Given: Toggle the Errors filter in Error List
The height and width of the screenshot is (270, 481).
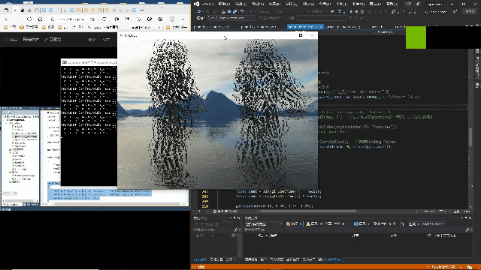Looking at the screenshot, I should (x=295, y=224).
